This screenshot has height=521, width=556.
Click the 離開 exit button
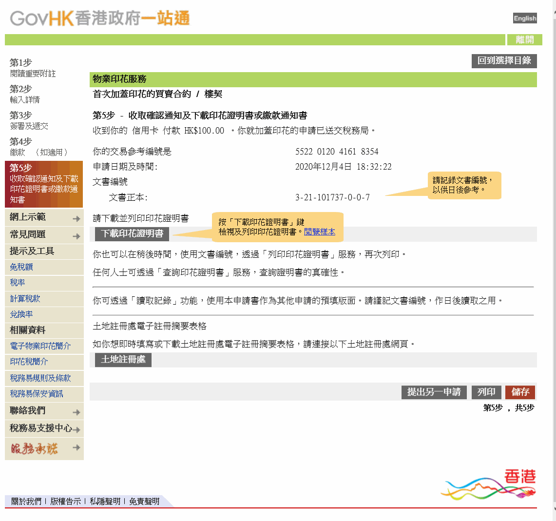[524, 40]
